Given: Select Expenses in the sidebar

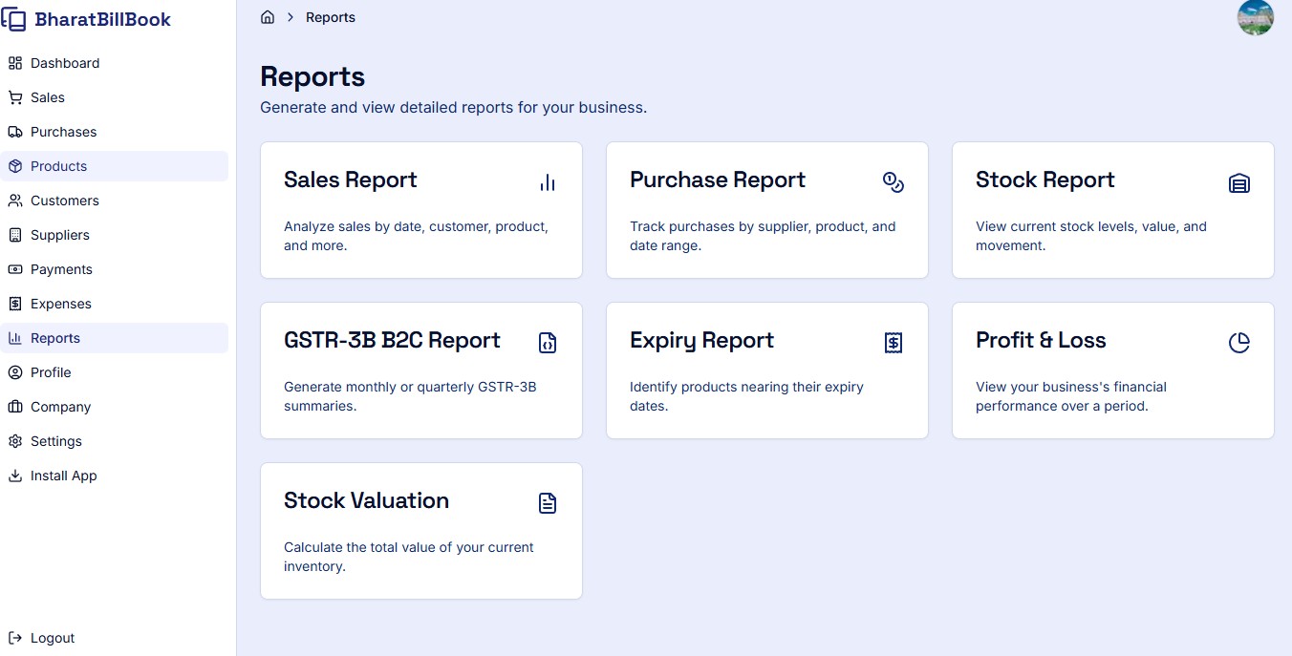Looking at the screenshot, I should tap(60, 304).
